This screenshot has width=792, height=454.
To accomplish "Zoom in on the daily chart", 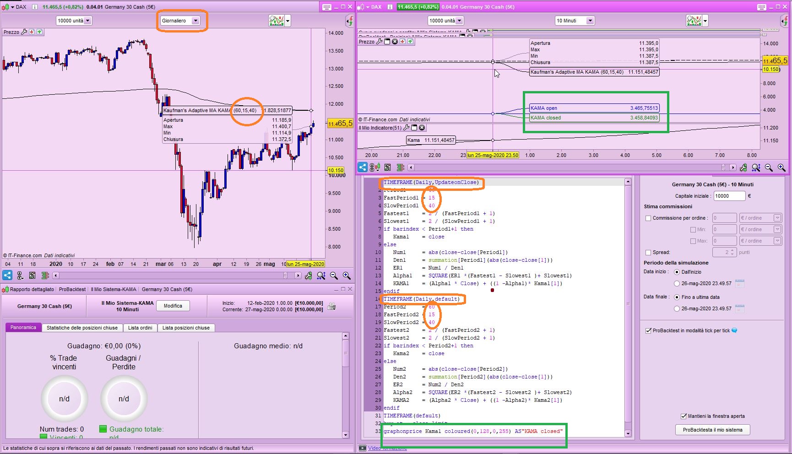I will click(x=347, y=276).
